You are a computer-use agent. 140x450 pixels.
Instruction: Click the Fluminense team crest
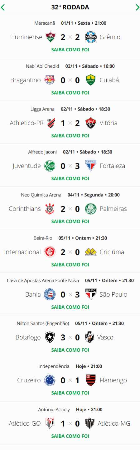(50, 37)
